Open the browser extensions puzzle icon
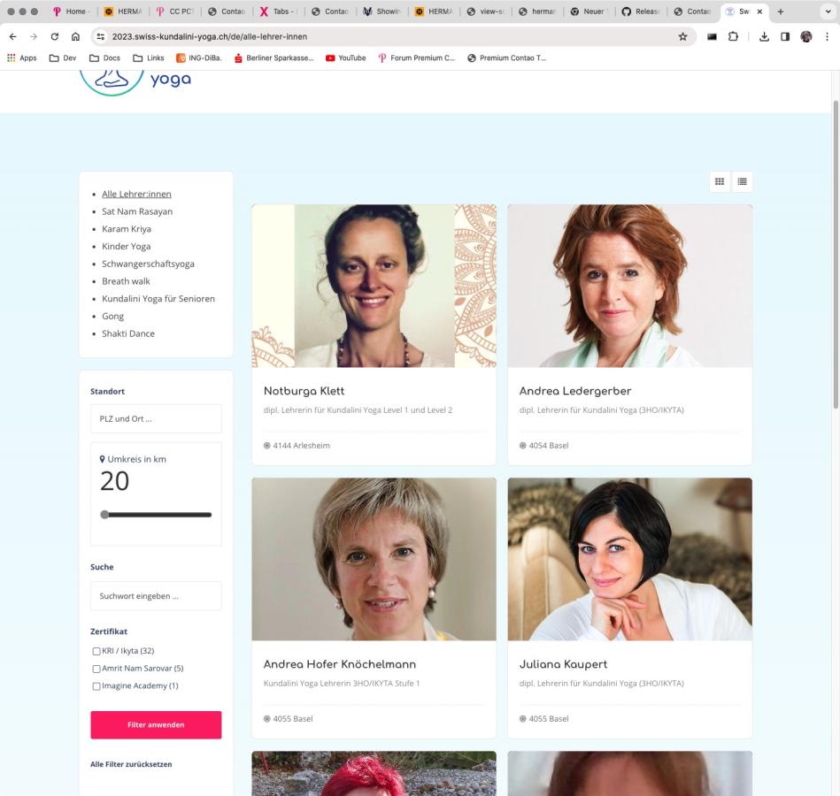The height and width of the screenshot is (796, 840). pos(733,36)
